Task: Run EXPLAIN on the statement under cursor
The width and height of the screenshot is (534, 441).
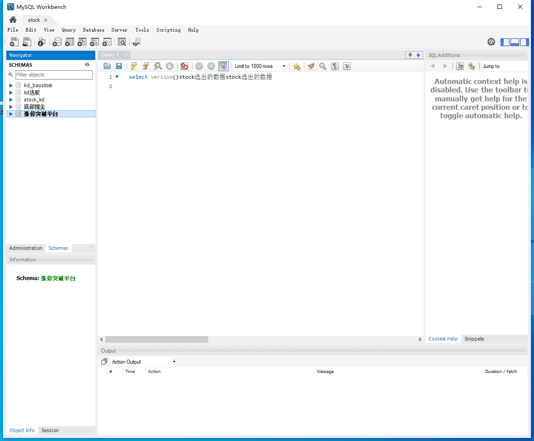Action: pyautogui.click(x=158, y=66)
